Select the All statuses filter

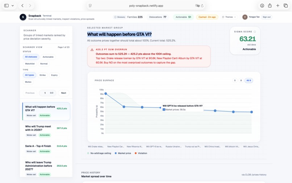click(x=31, y=57)
